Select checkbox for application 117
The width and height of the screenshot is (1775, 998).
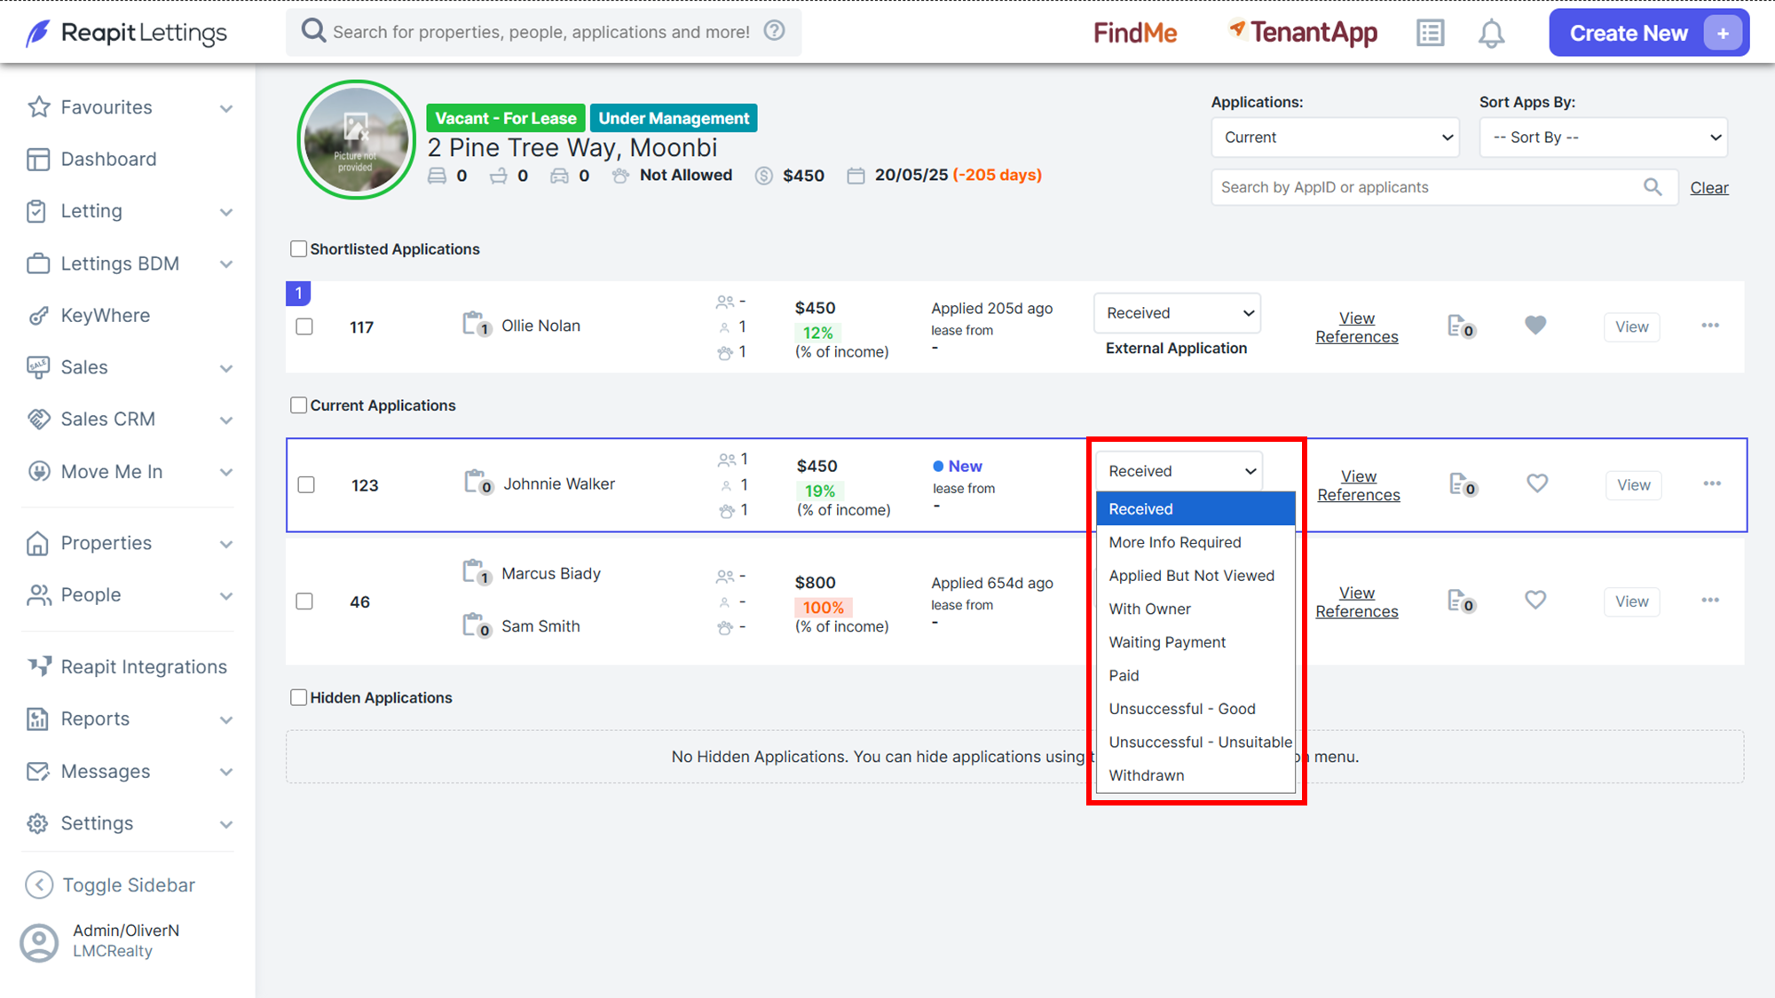[304, 326]
